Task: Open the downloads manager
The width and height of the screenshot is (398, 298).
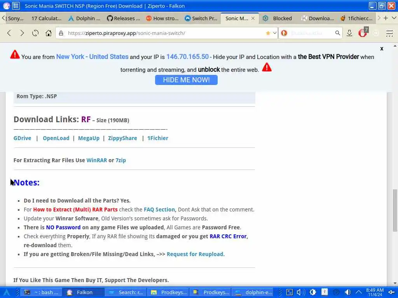Action: pyautogui.click(x=349, y=33)
